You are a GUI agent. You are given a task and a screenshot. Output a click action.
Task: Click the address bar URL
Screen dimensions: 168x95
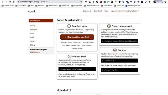point(33,2)
